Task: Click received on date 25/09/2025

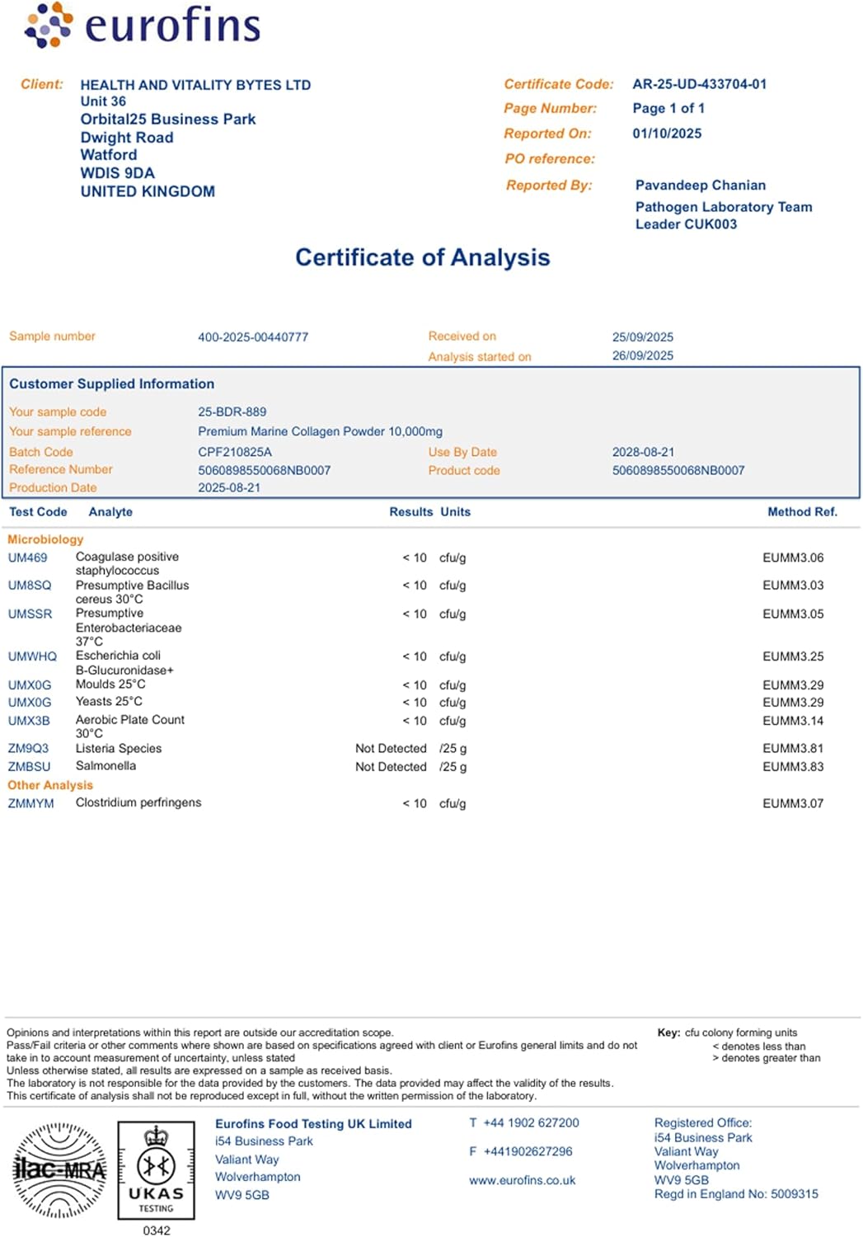Action: pyautogui.click(x=643, y=337)
